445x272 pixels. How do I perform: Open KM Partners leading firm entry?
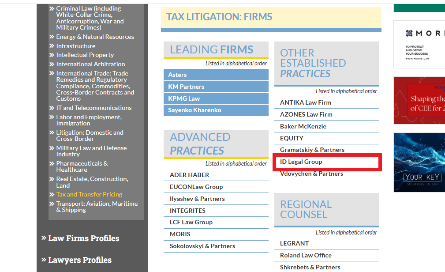[216, 87]
